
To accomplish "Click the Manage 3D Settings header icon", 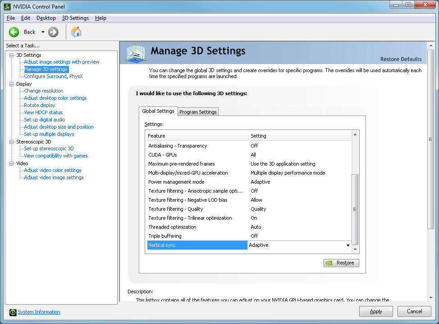I will pos(136,53).
